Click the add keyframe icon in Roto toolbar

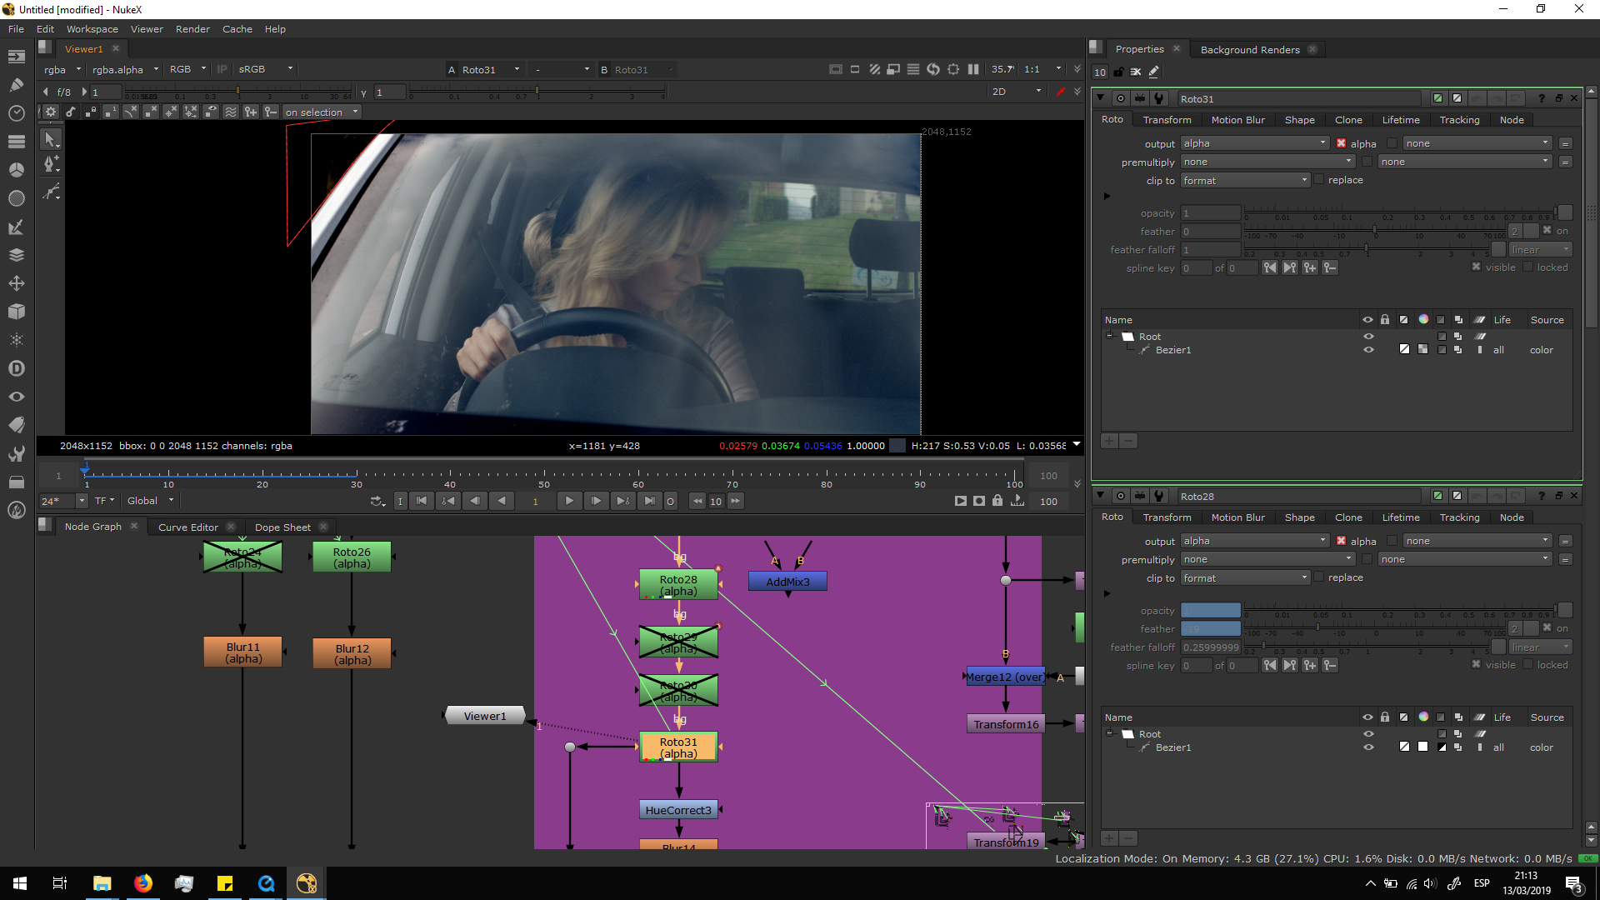[250, 112]
